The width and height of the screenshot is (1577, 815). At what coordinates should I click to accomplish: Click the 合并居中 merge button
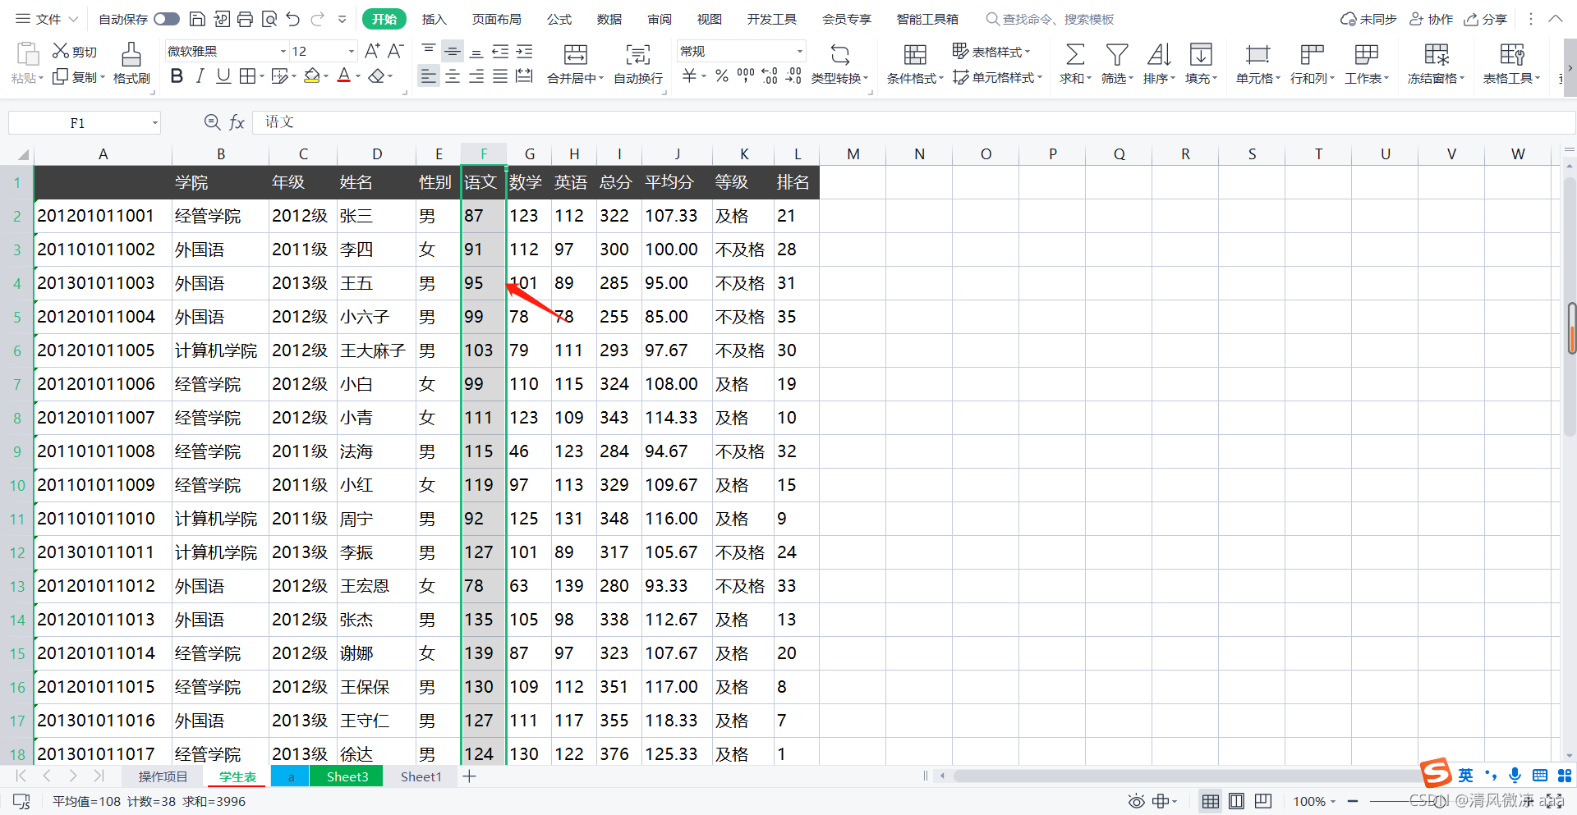tap(576, 64)
